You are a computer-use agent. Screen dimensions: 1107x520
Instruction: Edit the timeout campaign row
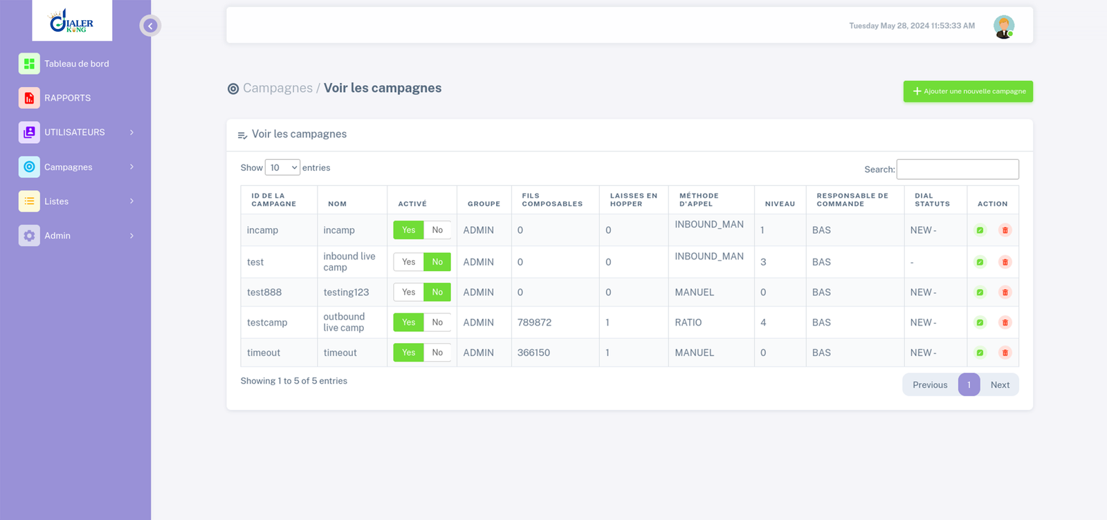pyautogui.click(x=980, y=353)
